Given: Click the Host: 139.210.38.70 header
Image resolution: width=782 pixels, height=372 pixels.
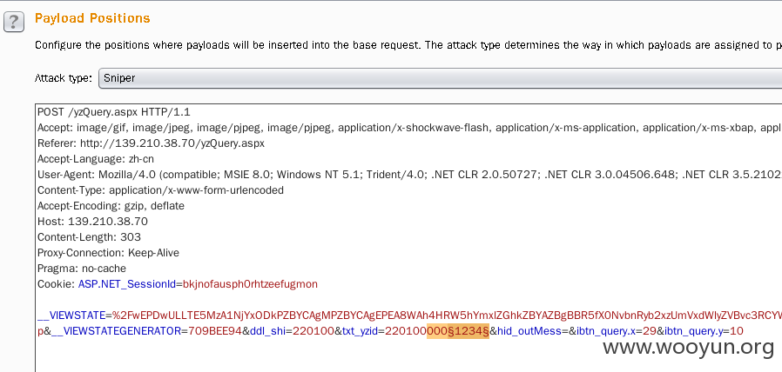Looking at the screenshot, I should pyautogui.click(x=93, y=222).
